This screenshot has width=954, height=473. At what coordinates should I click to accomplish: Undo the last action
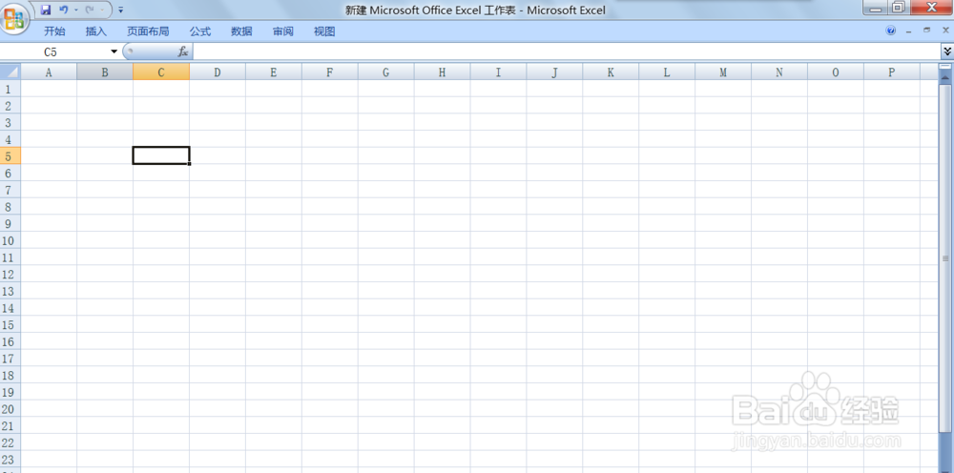coord(63,10)
